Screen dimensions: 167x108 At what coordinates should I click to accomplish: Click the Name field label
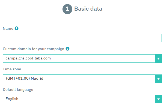8,29
